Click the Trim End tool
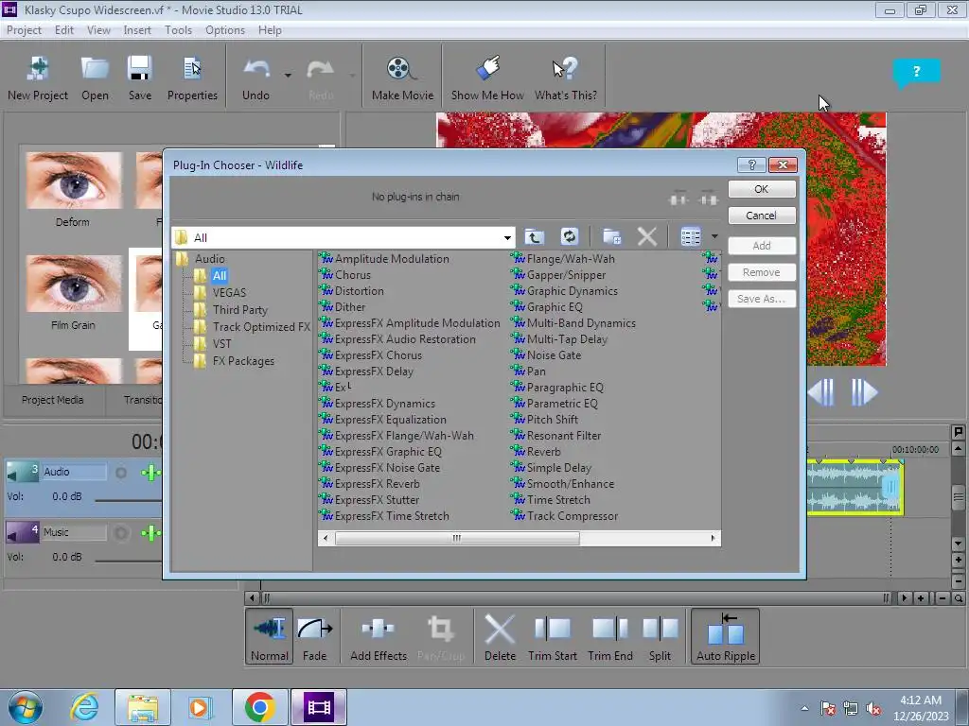The image size is (969, 726). click(x=610, y=636)
